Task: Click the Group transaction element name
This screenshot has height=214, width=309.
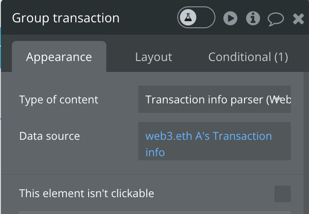Action: click(65, 18)
